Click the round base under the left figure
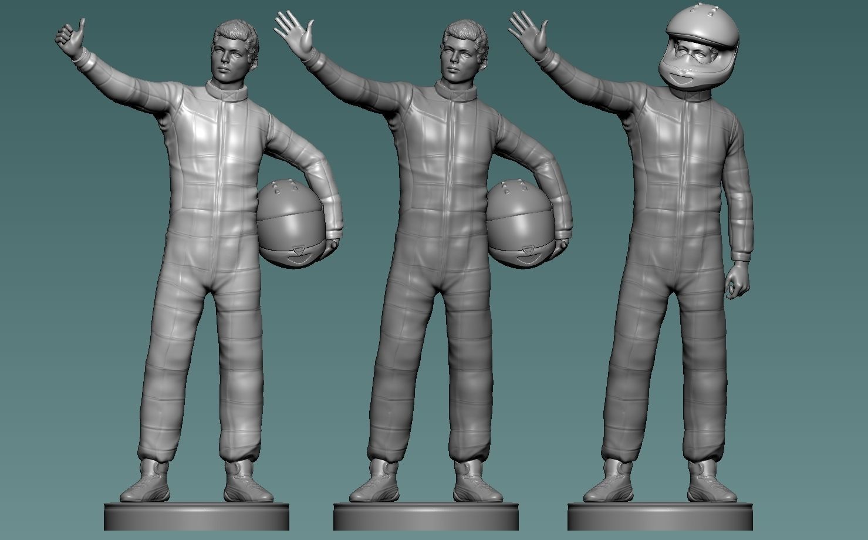 coord(197,516)
